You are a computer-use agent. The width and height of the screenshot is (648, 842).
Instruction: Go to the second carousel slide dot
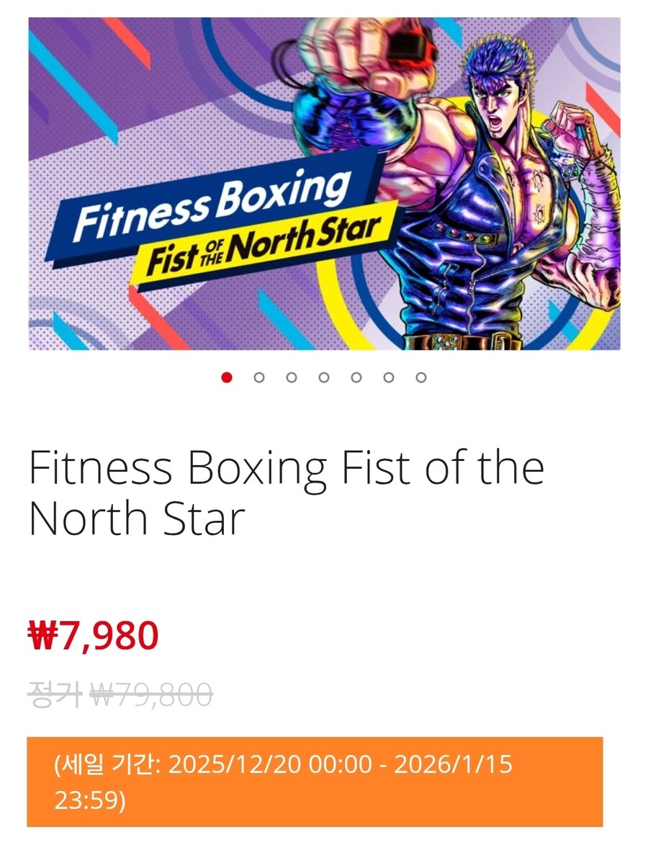click(x=259, y=377)
